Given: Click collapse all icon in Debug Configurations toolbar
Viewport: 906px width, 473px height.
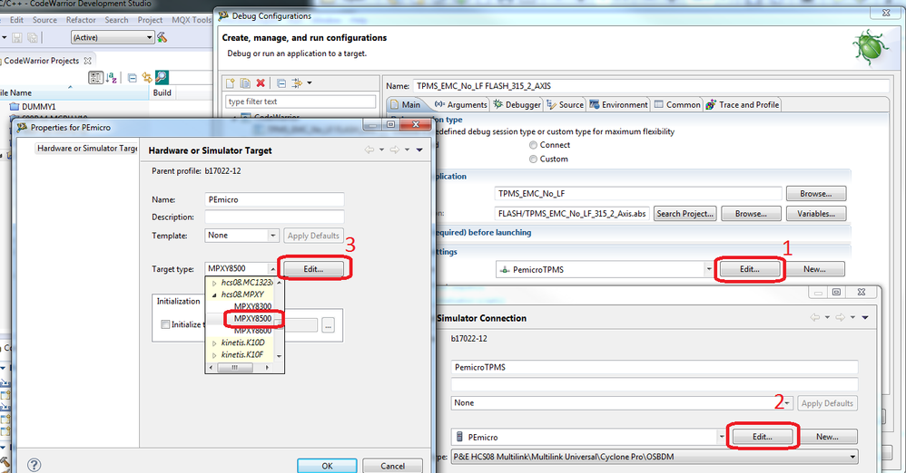Looking at the screenshot, I should 281,83.
